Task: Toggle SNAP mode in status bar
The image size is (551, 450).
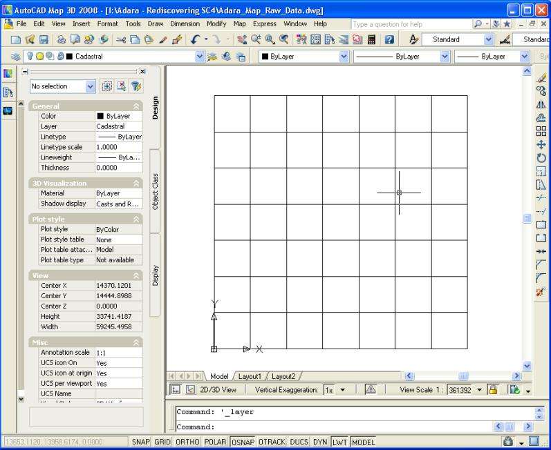Action: coord(141,441)
